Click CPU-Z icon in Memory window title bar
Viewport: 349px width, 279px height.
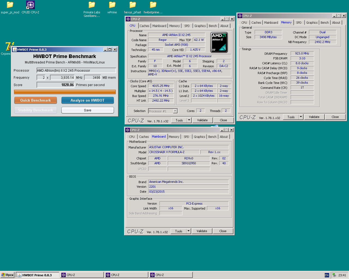click(x=240, y=16)
